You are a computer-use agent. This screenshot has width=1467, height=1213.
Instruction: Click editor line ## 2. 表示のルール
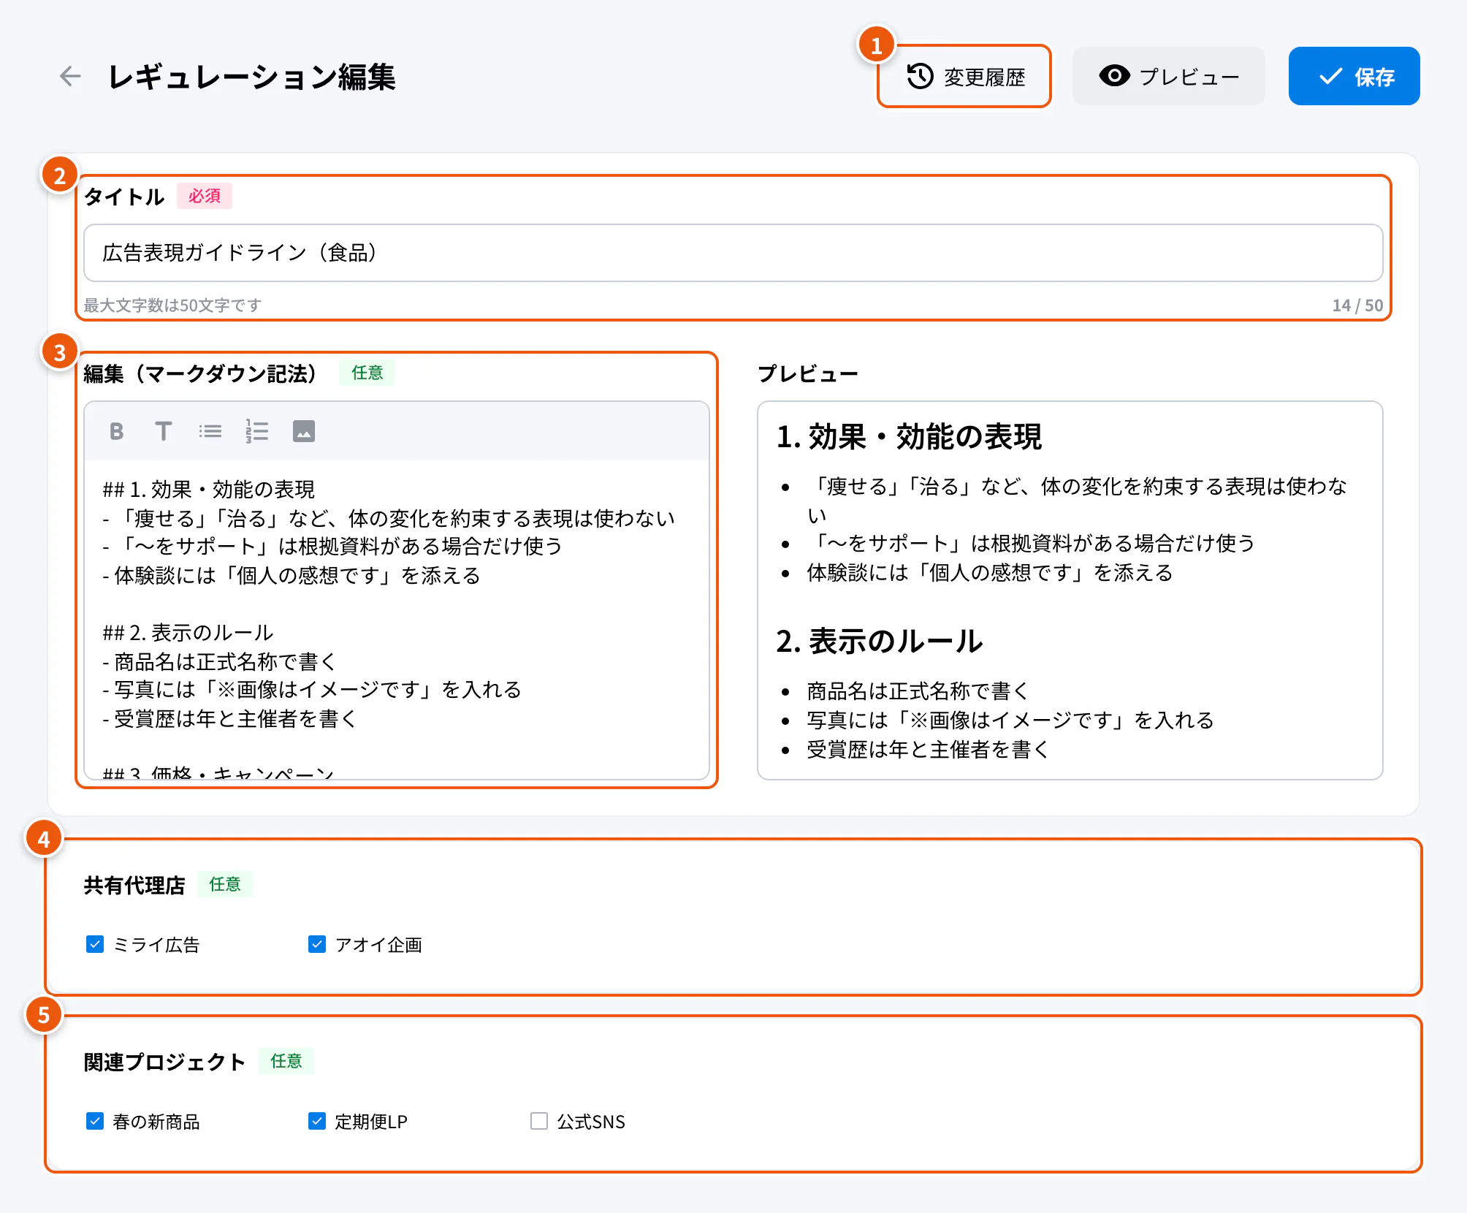point(188,633)
